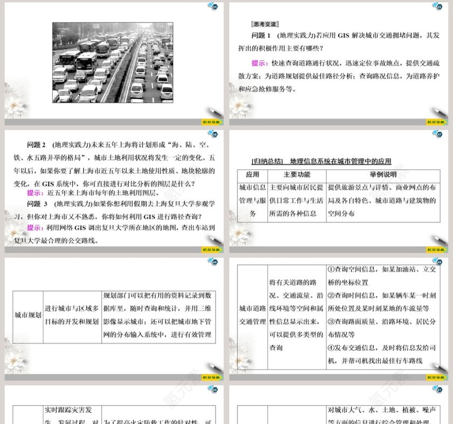
Task: Click the slide 48 number badge
Action: tap(214, 262)
